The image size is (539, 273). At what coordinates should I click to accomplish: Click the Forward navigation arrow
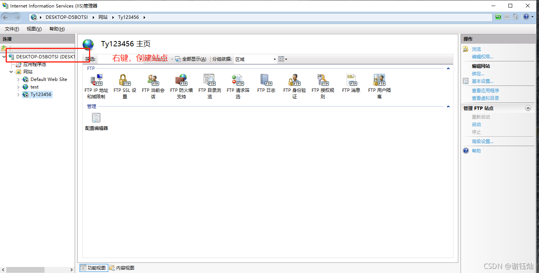[17, 17]
